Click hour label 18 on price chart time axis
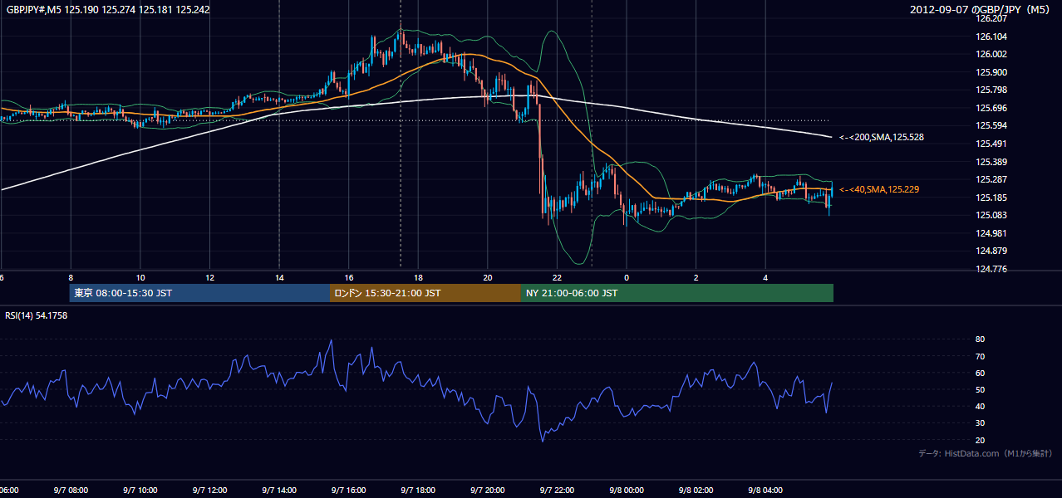1062x498 pixels. click(x=418, y=278)
